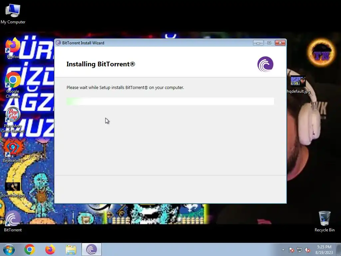Select PopCap Play More Great Games shortcut

[x=13, y=120]
